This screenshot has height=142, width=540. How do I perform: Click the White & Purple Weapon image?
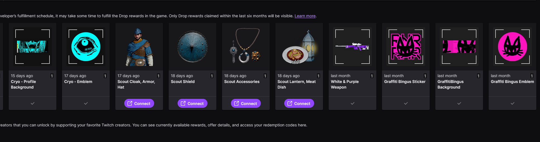point(352,46)
